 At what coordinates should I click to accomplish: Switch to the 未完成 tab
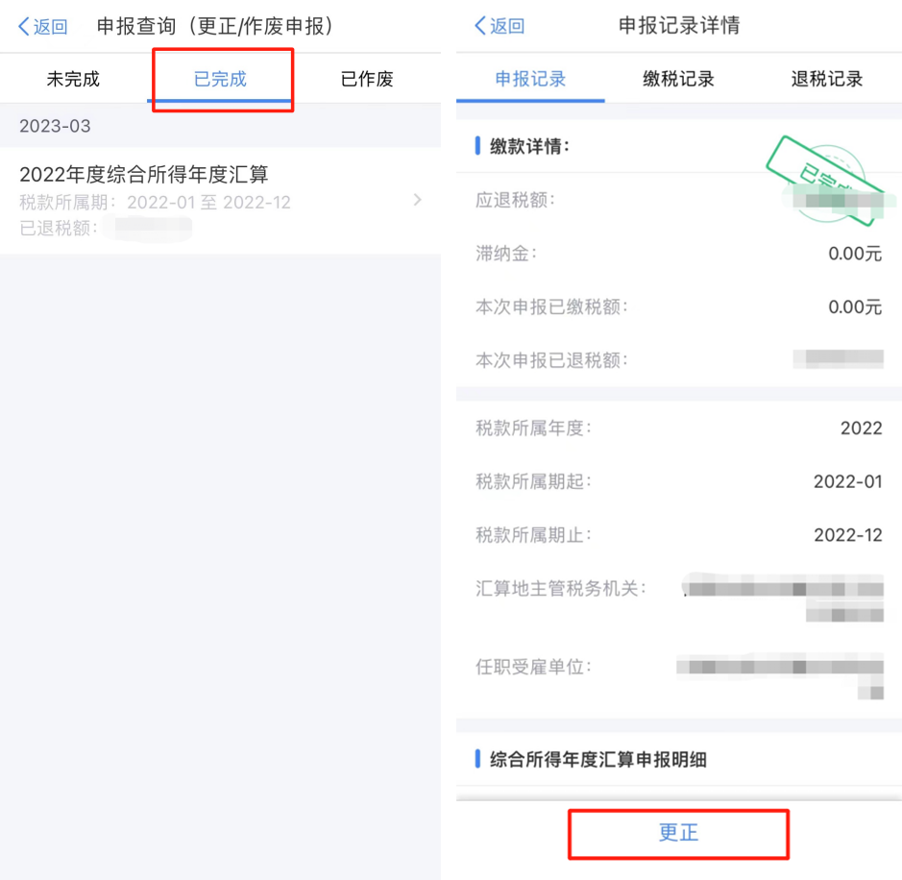(73, 79)
